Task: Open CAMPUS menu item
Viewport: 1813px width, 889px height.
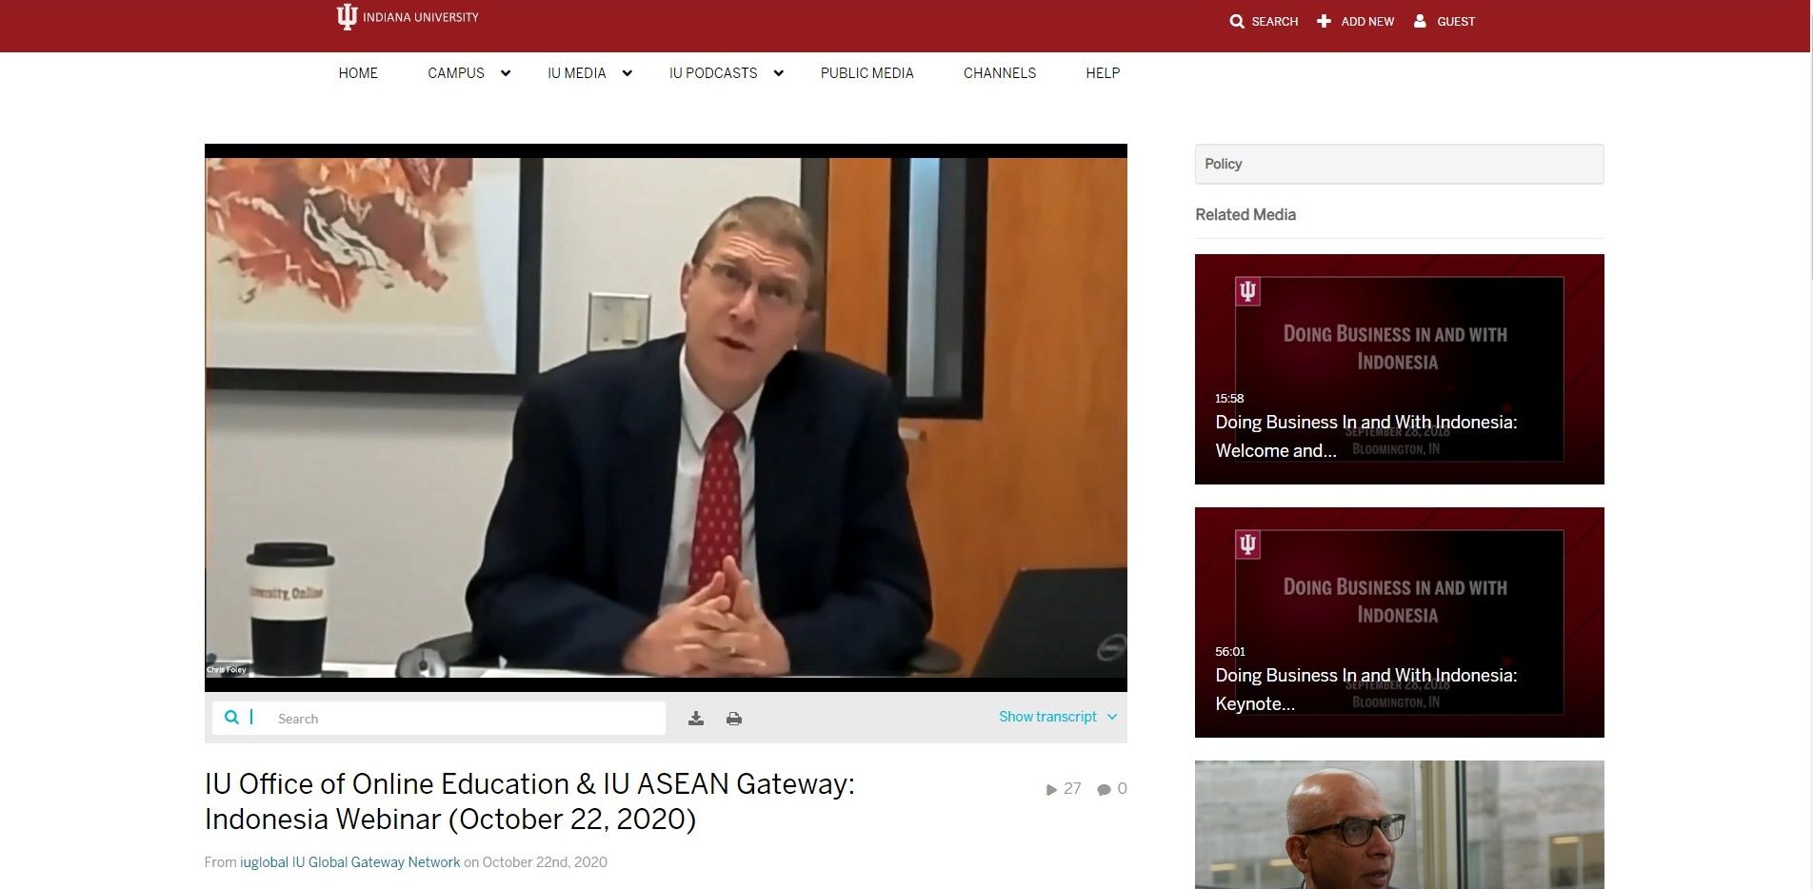Action: point(456,73)
